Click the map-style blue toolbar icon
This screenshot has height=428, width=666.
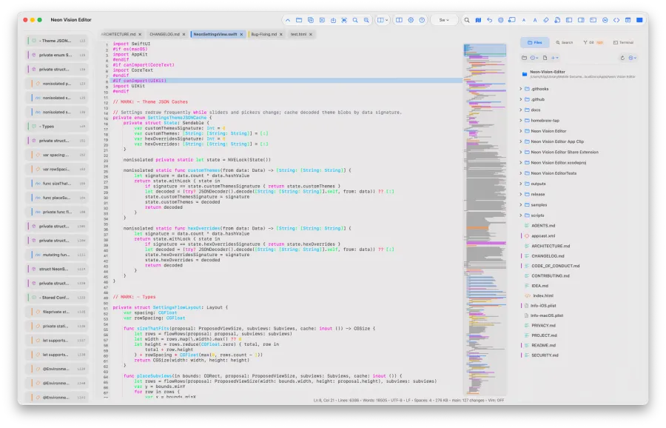(478, 20)
